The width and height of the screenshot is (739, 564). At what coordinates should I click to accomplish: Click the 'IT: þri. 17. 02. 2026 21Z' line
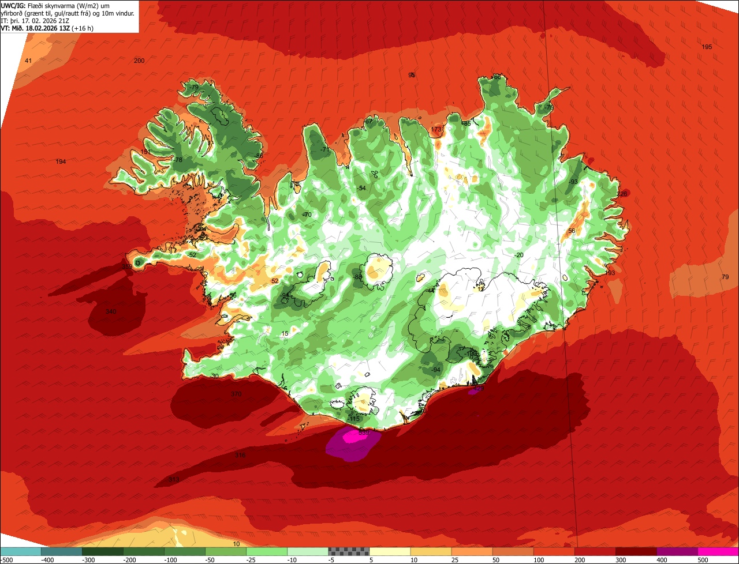click(35, 21)
